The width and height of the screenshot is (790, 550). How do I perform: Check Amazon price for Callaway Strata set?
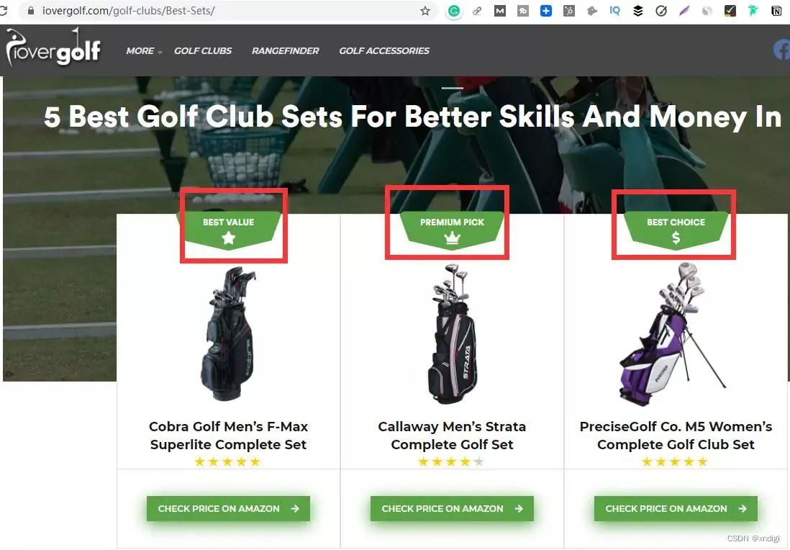(x=452, y=509)
